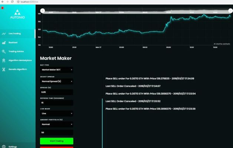The image size is (233, 148).
Task: Click the site info icon beside localhost
Action: (x=18, y=2)
